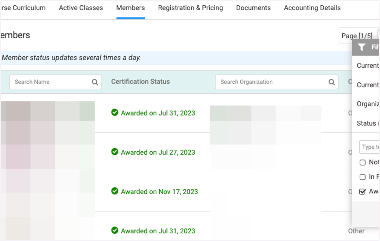Click the Search Name input field

pos(55,82)
